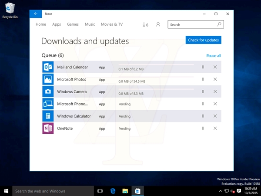Click the Mail and Calendar app icon
This screenshot has width=261, height=196.
click(x=48, y=67)
